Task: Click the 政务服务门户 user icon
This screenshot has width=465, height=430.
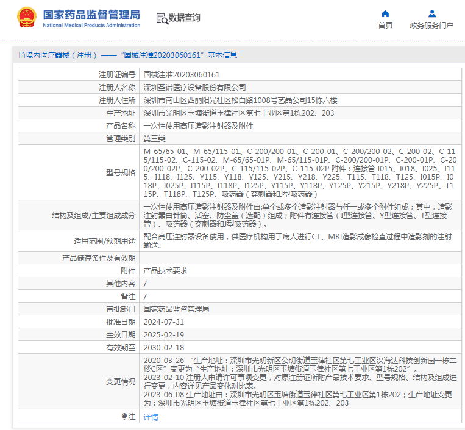Action: point(431,13)
